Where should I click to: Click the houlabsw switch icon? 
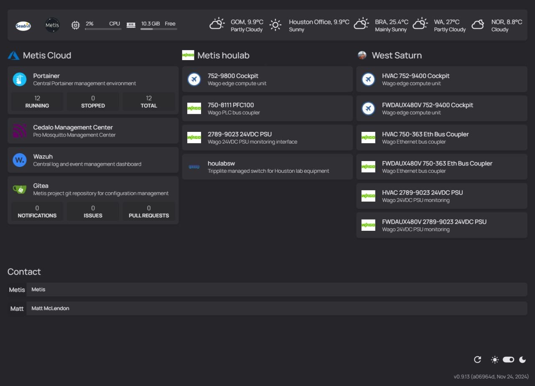194,167
